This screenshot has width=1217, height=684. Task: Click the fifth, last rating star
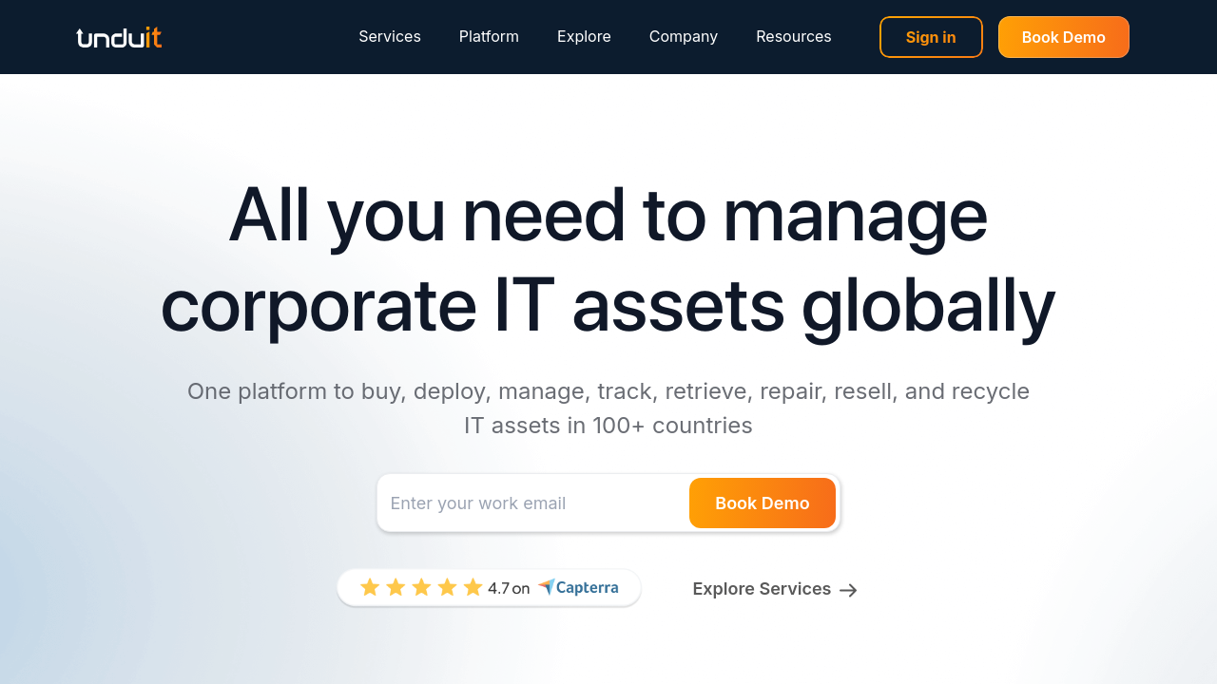coord(473,588)
